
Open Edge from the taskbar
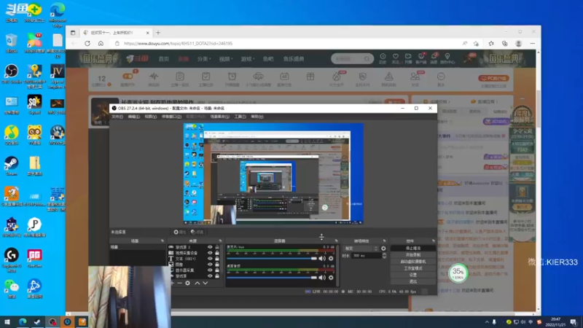(x=23, y=322)
